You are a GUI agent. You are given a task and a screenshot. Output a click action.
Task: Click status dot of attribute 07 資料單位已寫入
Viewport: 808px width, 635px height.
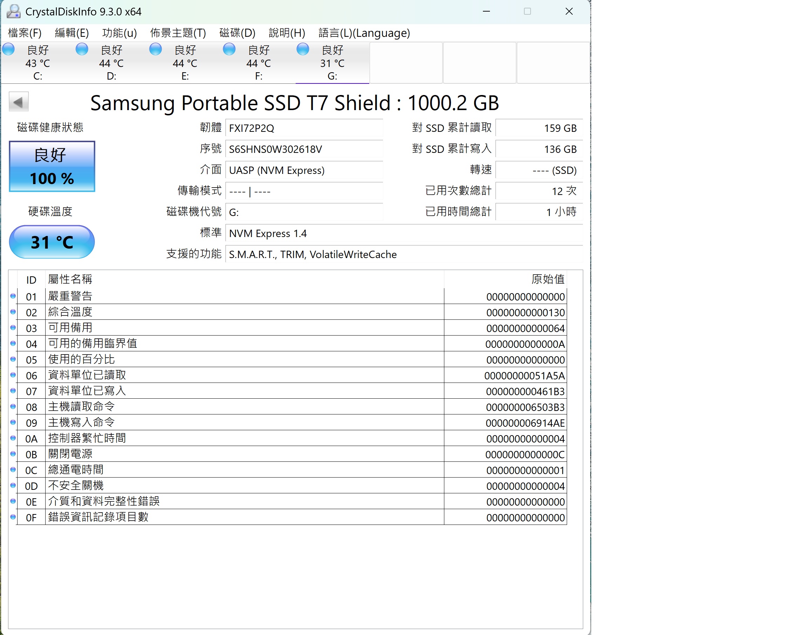pos(13,391)
